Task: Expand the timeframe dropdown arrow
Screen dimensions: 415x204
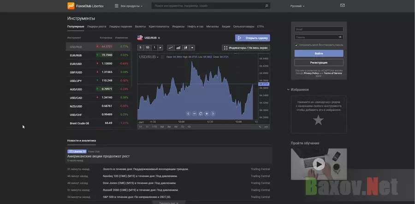Action: [x=160, y=48]
